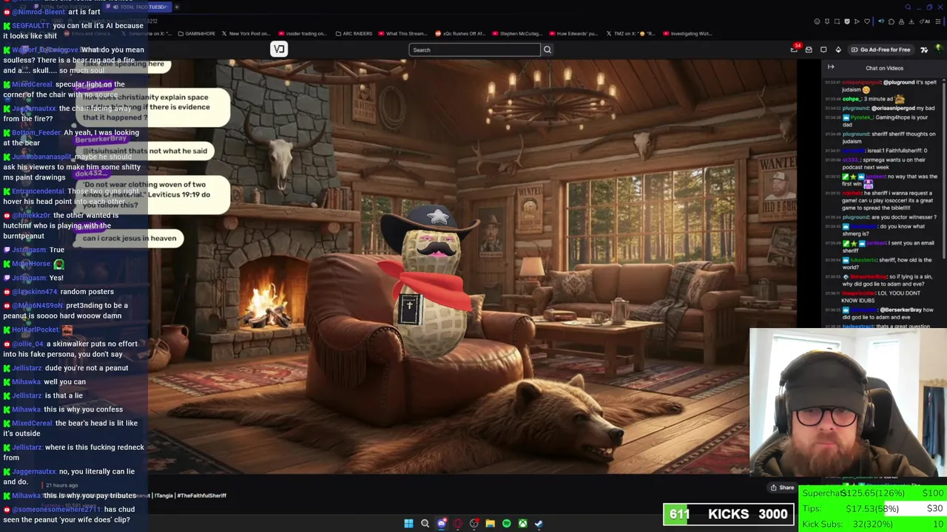Viewport: 947px width, 532px height.
Task: Click the Tips goal progress bar
Action: point(873,508)
